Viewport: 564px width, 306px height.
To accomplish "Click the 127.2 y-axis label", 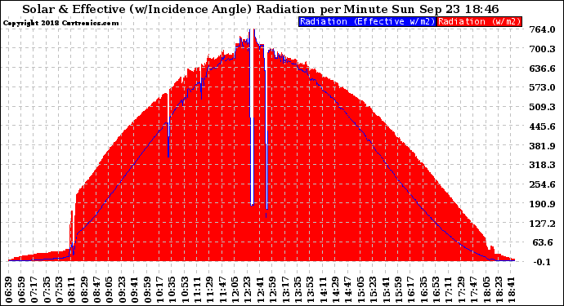I will (542, 224).
